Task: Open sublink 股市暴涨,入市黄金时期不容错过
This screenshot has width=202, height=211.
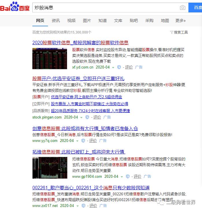Action: [x=90, y=104]
